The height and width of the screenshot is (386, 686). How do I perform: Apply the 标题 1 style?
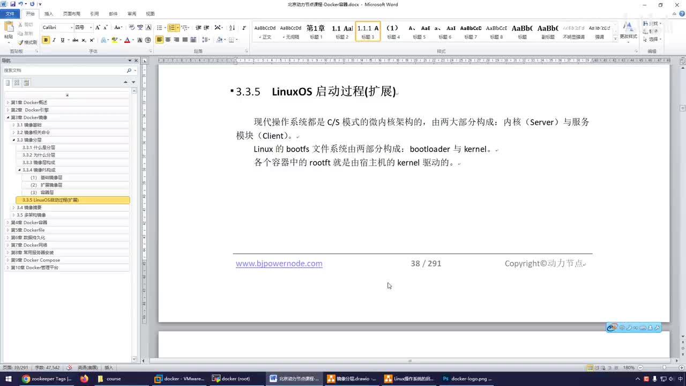coord(316,32)
